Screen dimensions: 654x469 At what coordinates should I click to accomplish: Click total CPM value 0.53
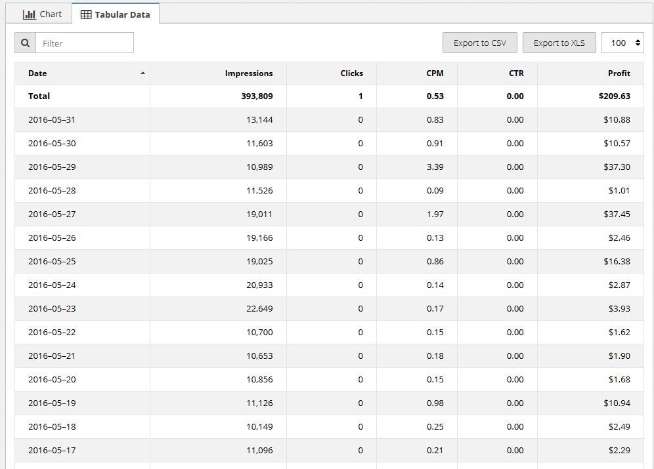(435, 96)
